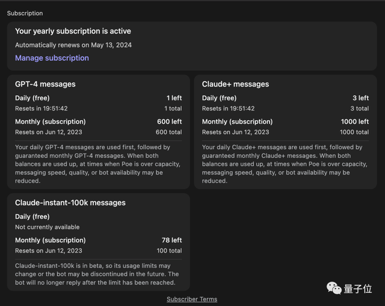The height and width of the screenshot is (306, 385).
Task: Click the Claude-instant-100k '78 left' counter
Action: pos(171,240)
